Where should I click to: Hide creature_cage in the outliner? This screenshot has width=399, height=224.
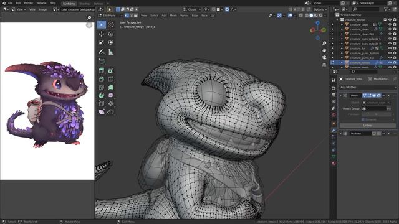point(390,25)
